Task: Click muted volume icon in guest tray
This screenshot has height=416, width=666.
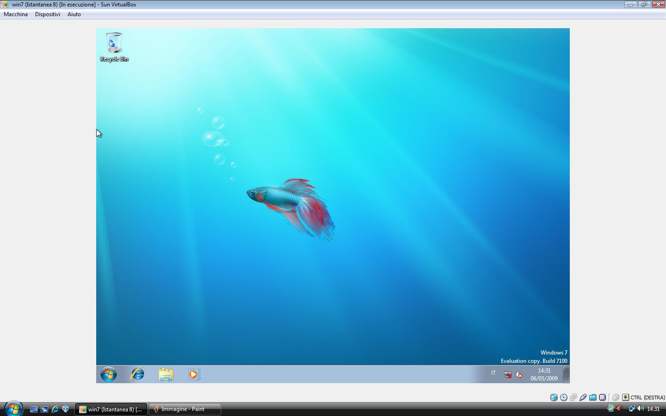Action: pos(519,375)
